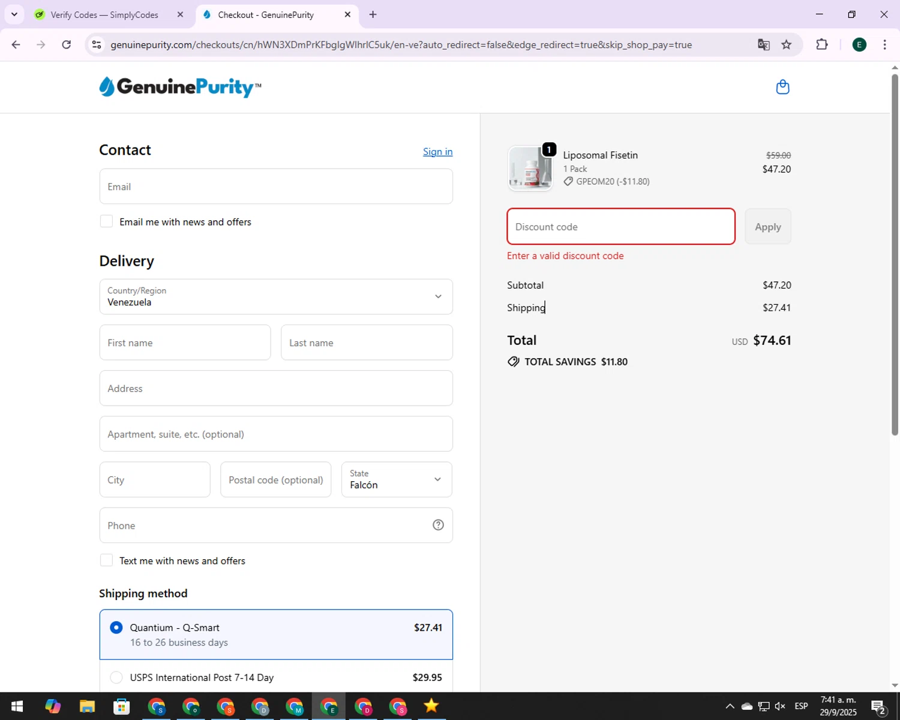Screen dimensions: 900x720
Task: Open the Chrome three-dot menu
Action: point(884,44)
